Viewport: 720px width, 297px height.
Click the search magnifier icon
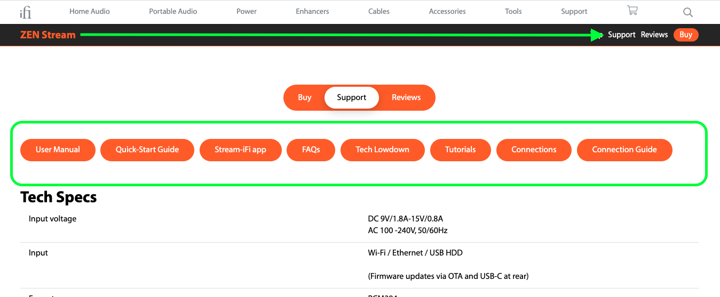(688, 12)
